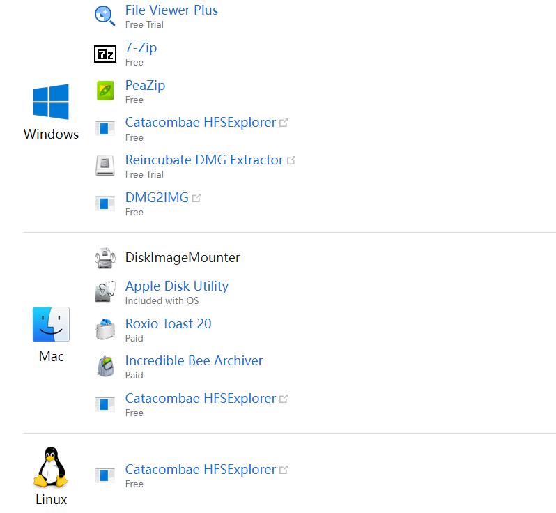Click the icon beside DMG2IMG
This screenshot has width=556, height=513.
click(x=105, y=204)
